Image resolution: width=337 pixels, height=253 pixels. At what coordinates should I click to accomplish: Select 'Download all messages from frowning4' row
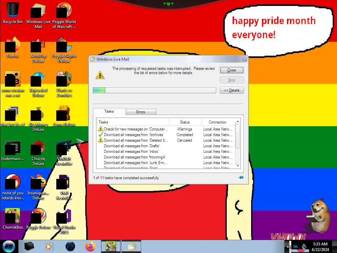166,157
